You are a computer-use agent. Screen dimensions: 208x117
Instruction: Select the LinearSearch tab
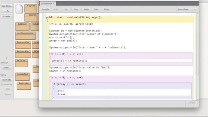click(46, 4)
